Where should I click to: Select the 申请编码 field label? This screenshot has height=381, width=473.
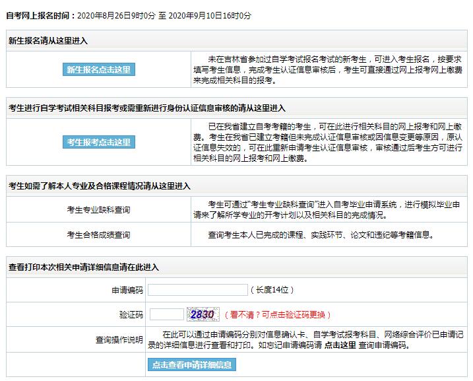tap(127, 290)
